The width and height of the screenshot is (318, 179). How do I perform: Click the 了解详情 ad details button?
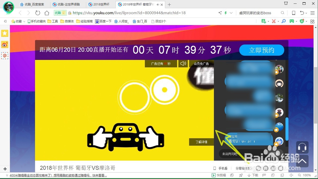201,142
